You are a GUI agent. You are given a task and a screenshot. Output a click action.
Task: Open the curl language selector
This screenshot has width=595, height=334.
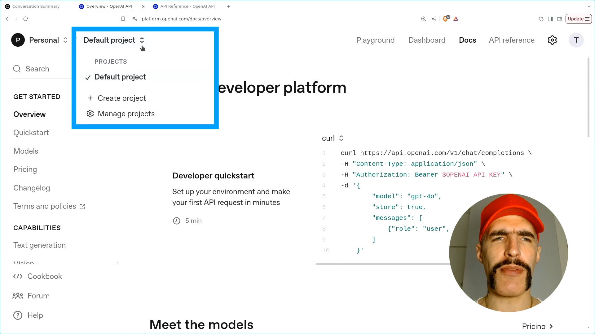point(333,138)
